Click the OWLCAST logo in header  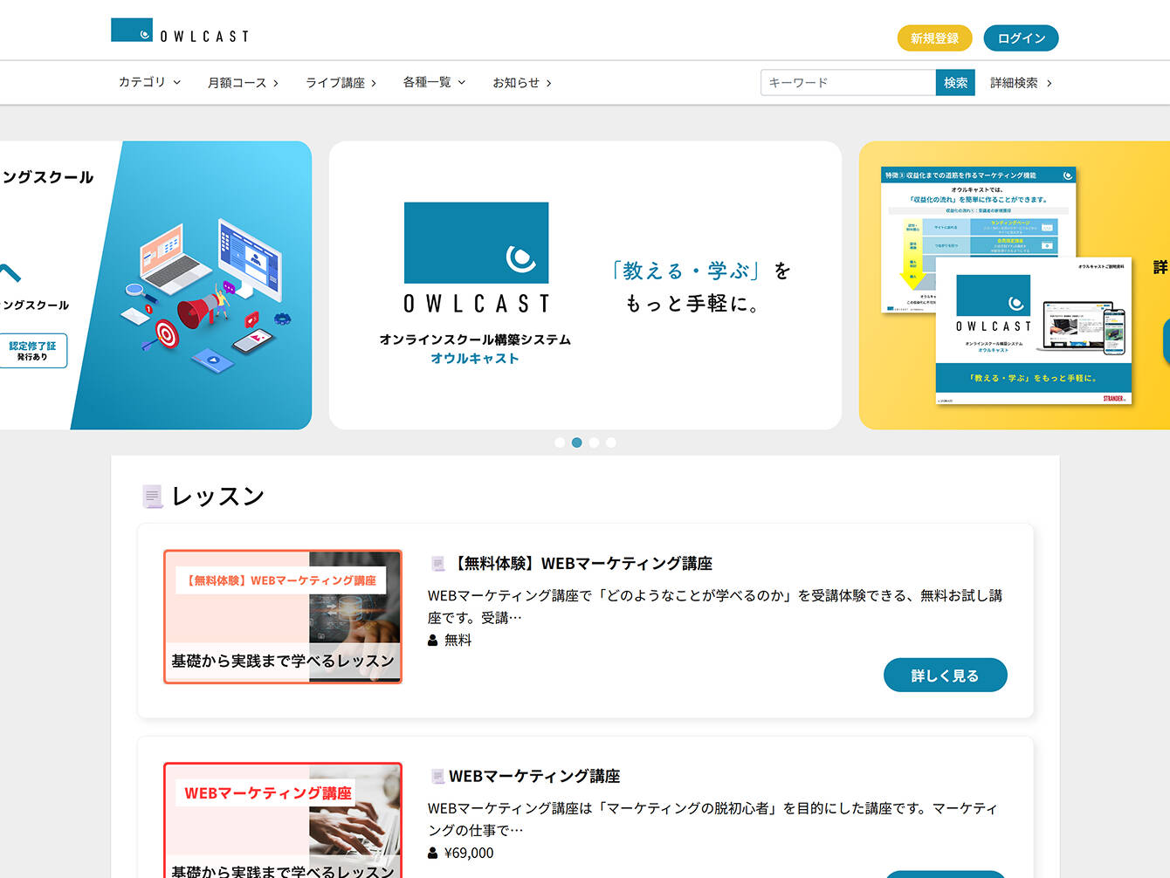click(181, 31)
